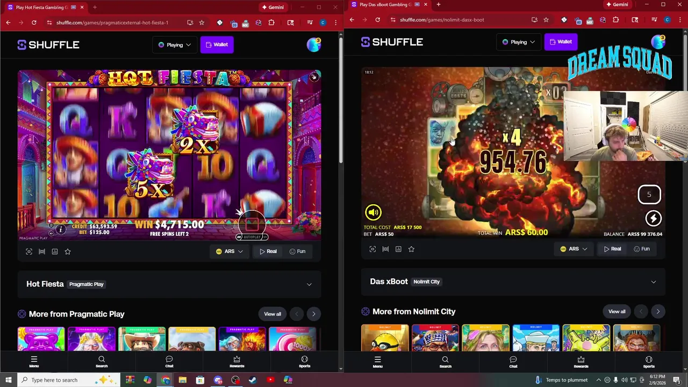The height and width of the screenshot is (387, 688).
Task: Open ARS currency dropdown under Das xBoot
Action: 574,249
